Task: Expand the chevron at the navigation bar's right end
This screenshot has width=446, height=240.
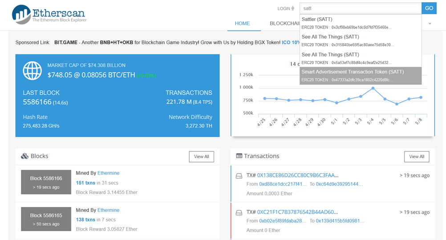Action: tap(430, 23)
